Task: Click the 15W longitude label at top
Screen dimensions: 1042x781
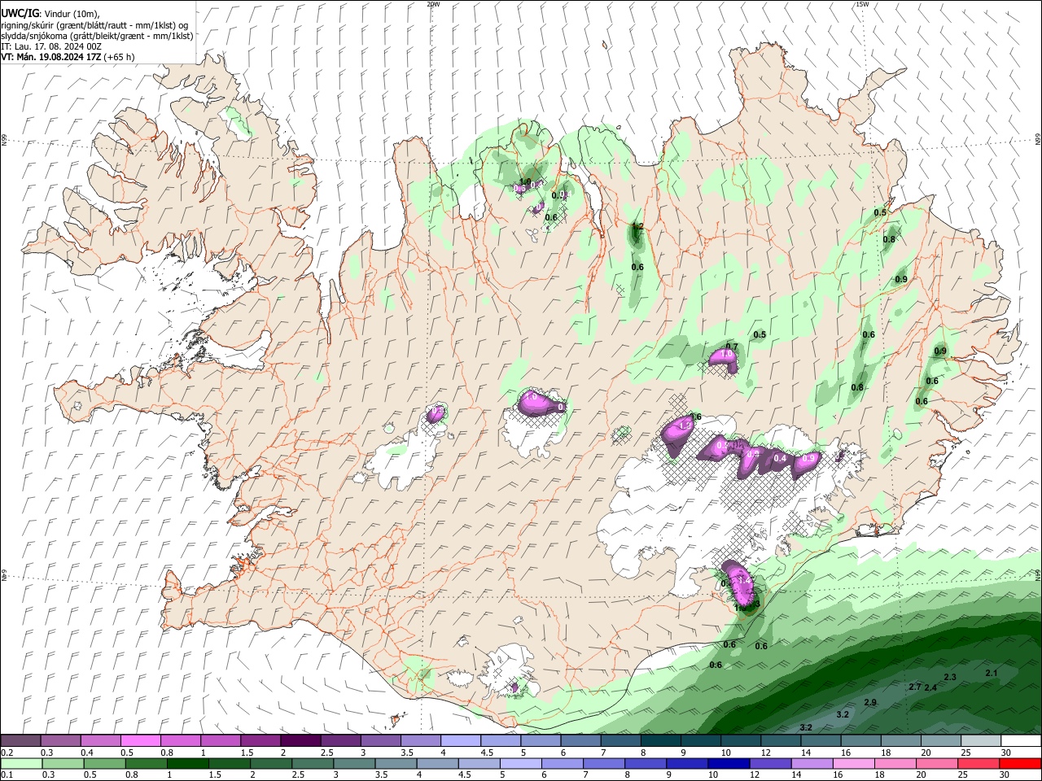Action: [862, 4]
